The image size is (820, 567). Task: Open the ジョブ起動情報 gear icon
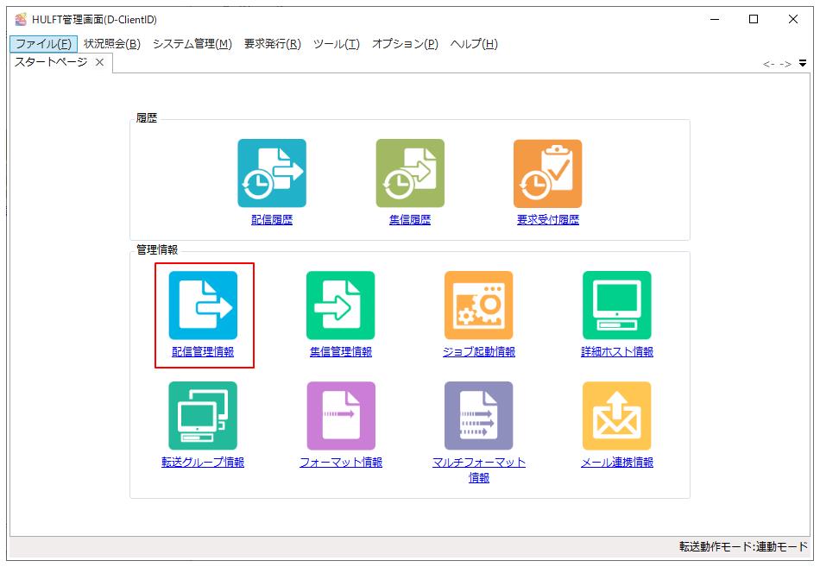[479, 306]
